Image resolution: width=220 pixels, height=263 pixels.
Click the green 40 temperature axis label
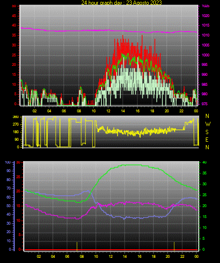pos(204,163)
